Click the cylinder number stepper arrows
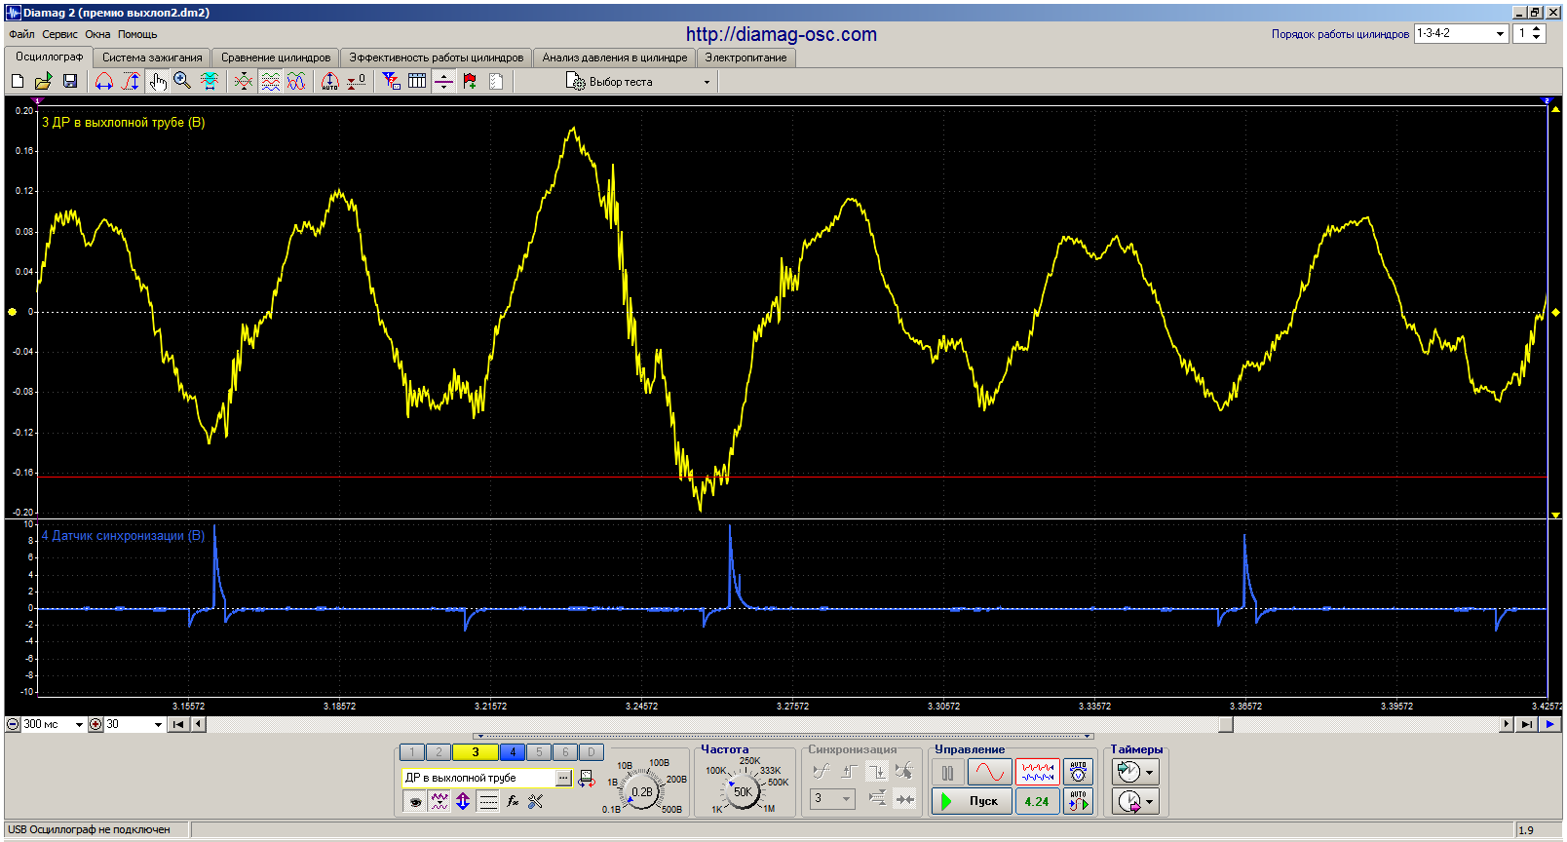 1537,33
